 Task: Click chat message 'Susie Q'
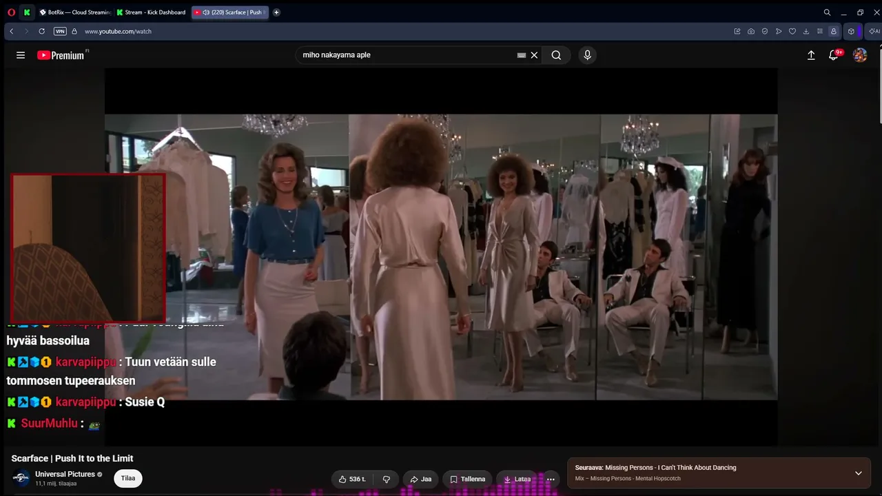(145, 402)
